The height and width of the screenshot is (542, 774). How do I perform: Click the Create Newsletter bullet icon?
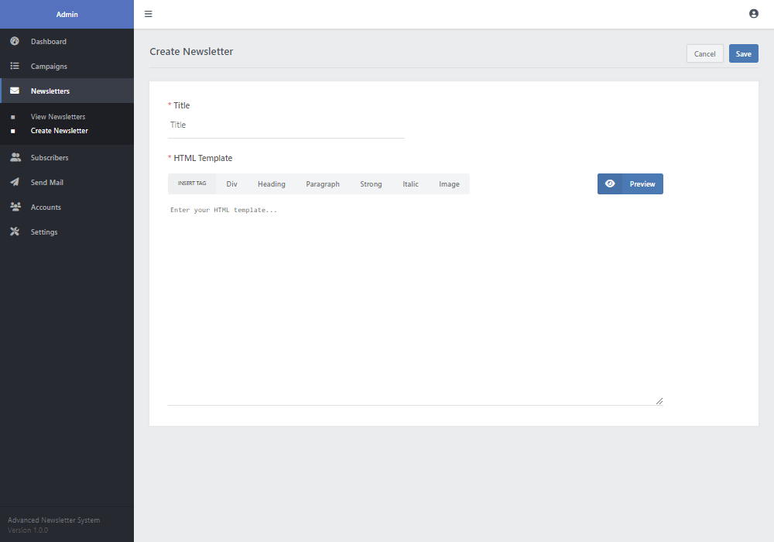(x=13, y=131)
